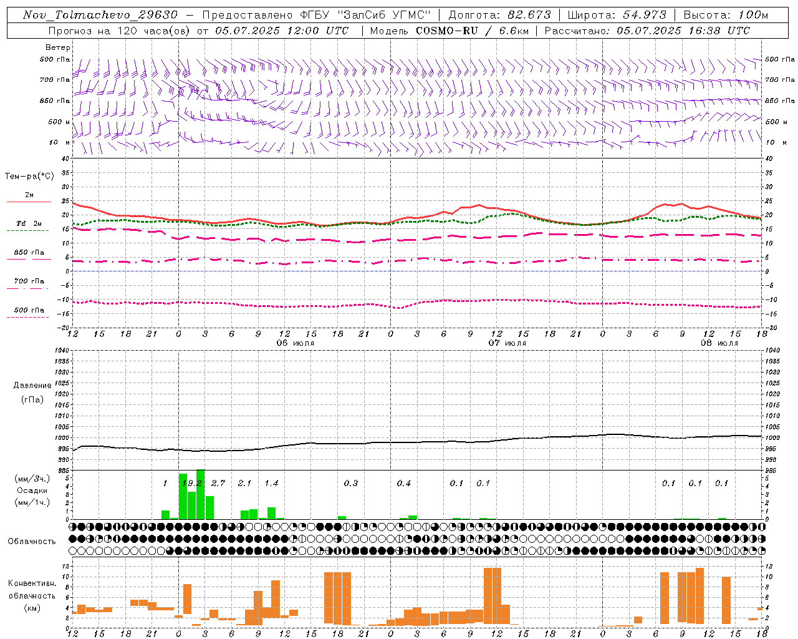Click the date label 08 июля
This screenshot has width=798, height=639.
tap(719, 343)
